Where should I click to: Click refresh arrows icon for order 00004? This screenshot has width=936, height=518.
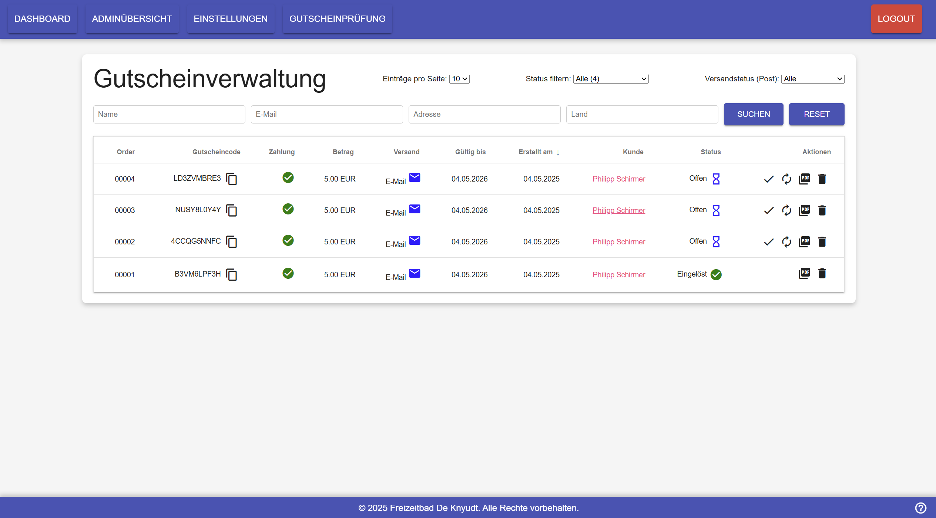point(786,179)
